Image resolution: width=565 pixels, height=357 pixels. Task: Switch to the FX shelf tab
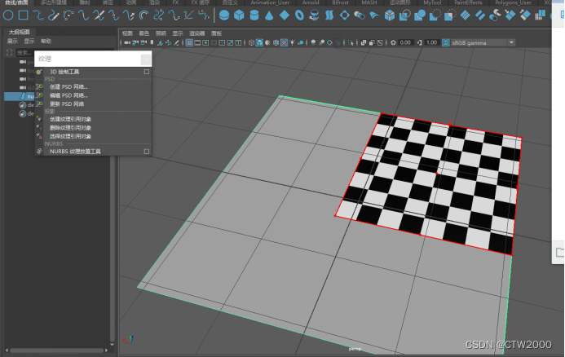[x=175, y=2]
